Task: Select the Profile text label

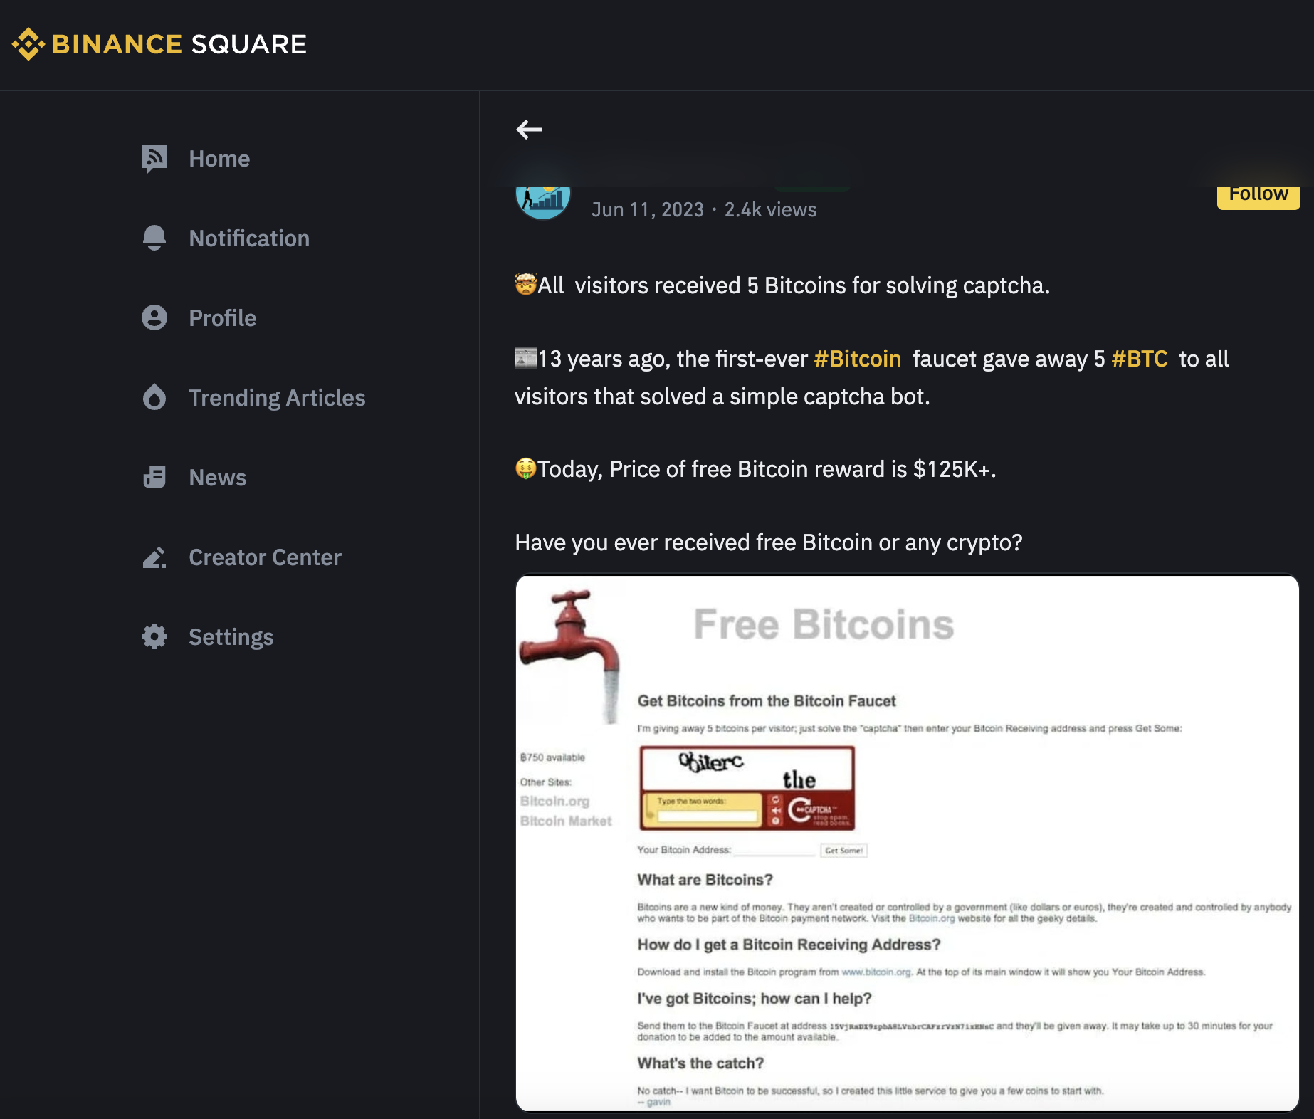Action: pos(221,317)
